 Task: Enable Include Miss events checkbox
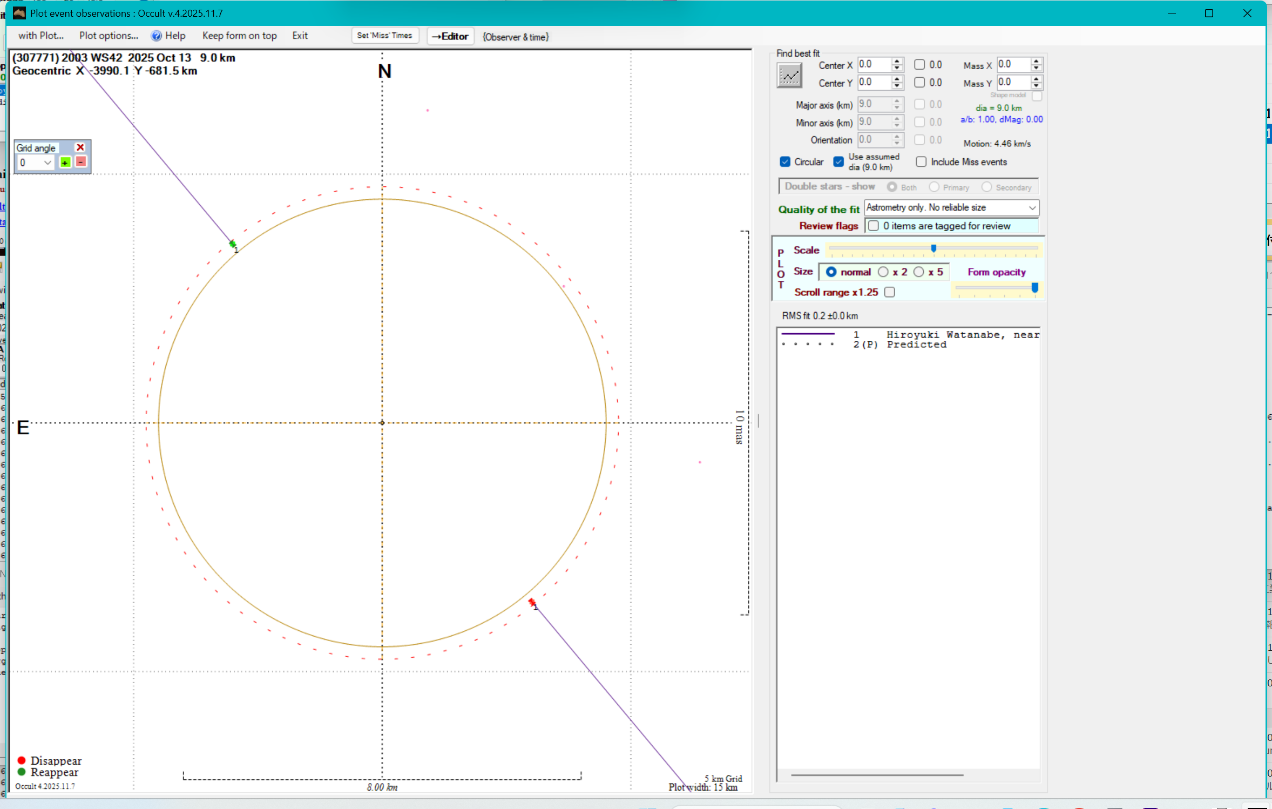pyautogui.click(x=921, y=162)
